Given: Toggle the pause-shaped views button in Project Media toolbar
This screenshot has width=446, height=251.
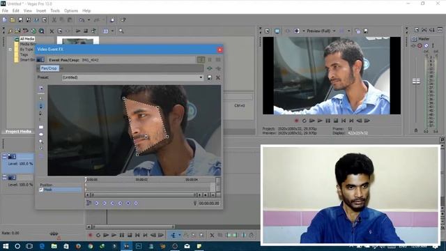Looking at the screenshot, I should [x=105, y=31].
